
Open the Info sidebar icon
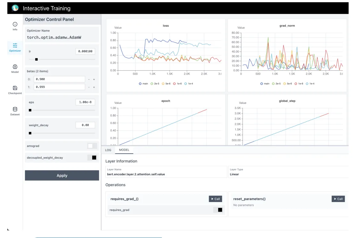click(x=15, y=25)
